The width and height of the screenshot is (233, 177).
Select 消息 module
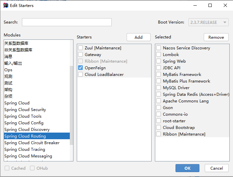(37, 56)
